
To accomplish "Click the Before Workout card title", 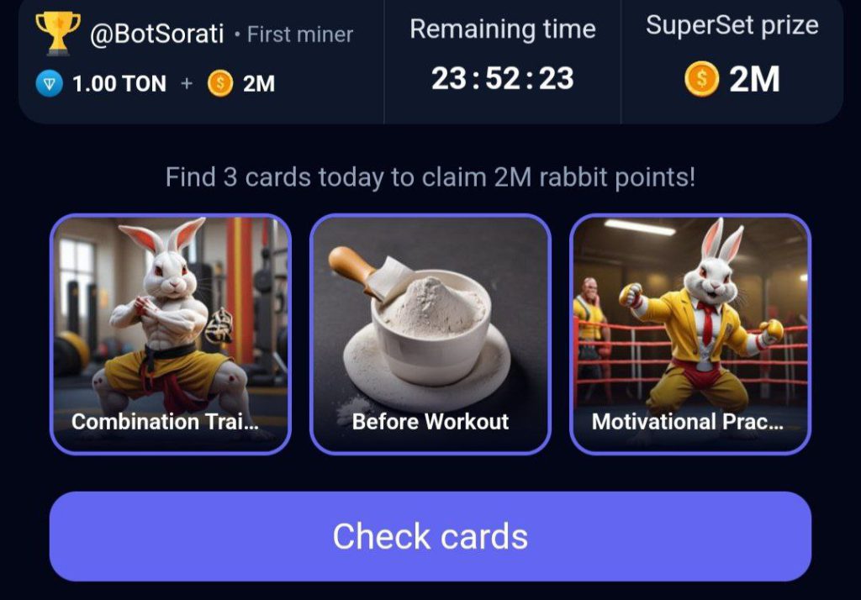I will (x=430, y=422).
